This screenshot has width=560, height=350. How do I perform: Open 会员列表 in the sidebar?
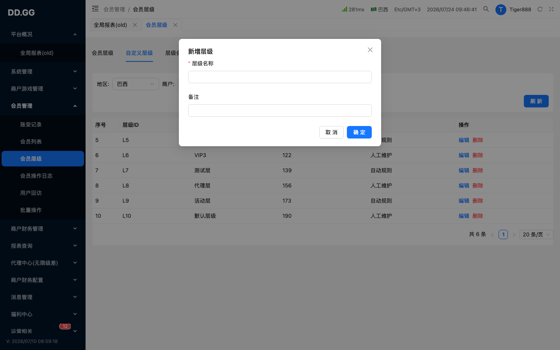tap(43, 142)
